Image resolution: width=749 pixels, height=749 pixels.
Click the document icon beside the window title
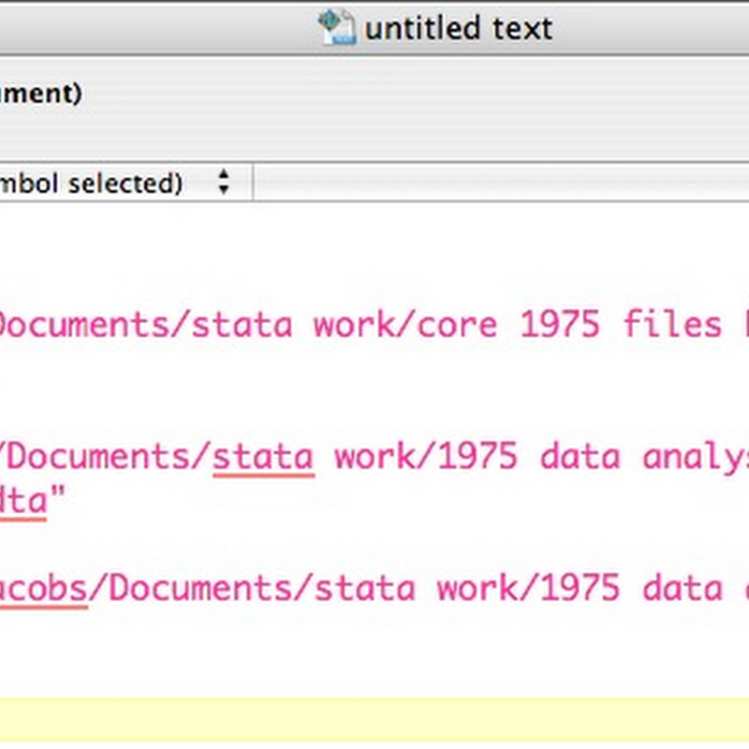point(336,27)
